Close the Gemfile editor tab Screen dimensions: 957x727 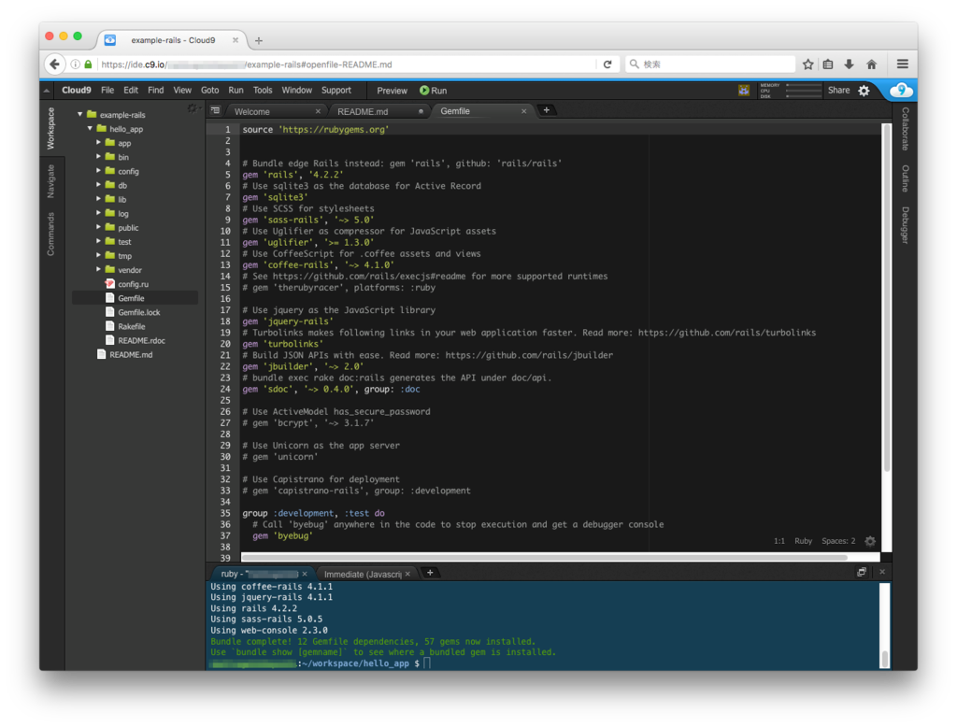(x=523, y=111)
